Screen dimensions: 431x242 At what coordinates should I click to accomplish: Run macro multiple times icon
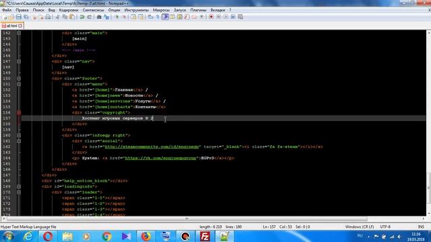pyautogui.click(x=233, y=17)
